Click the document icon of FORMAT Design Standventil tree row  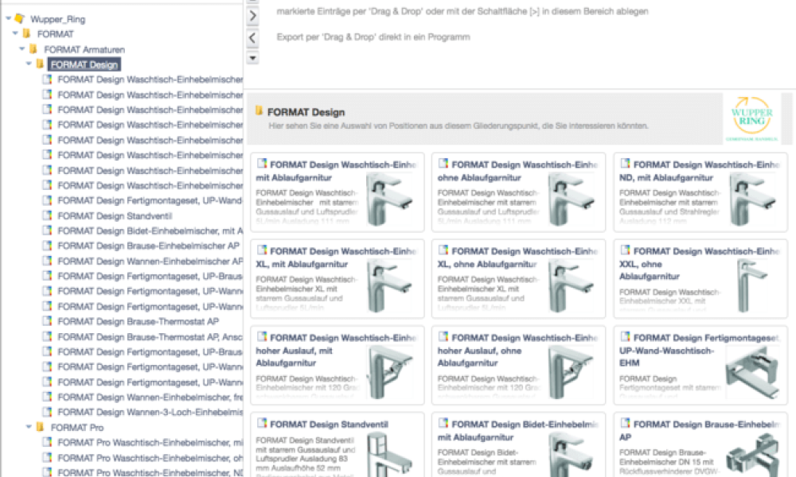click(x=47, y=215)
